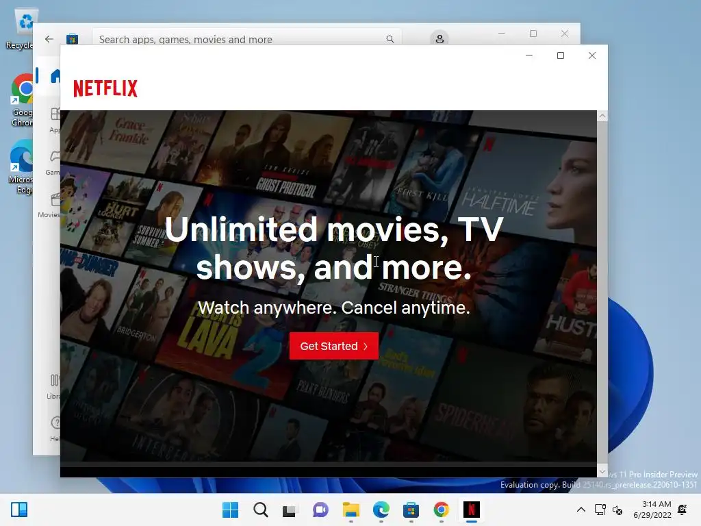Click the Get Started button
This screenshot has width=701, height=526.
(333, 346)
